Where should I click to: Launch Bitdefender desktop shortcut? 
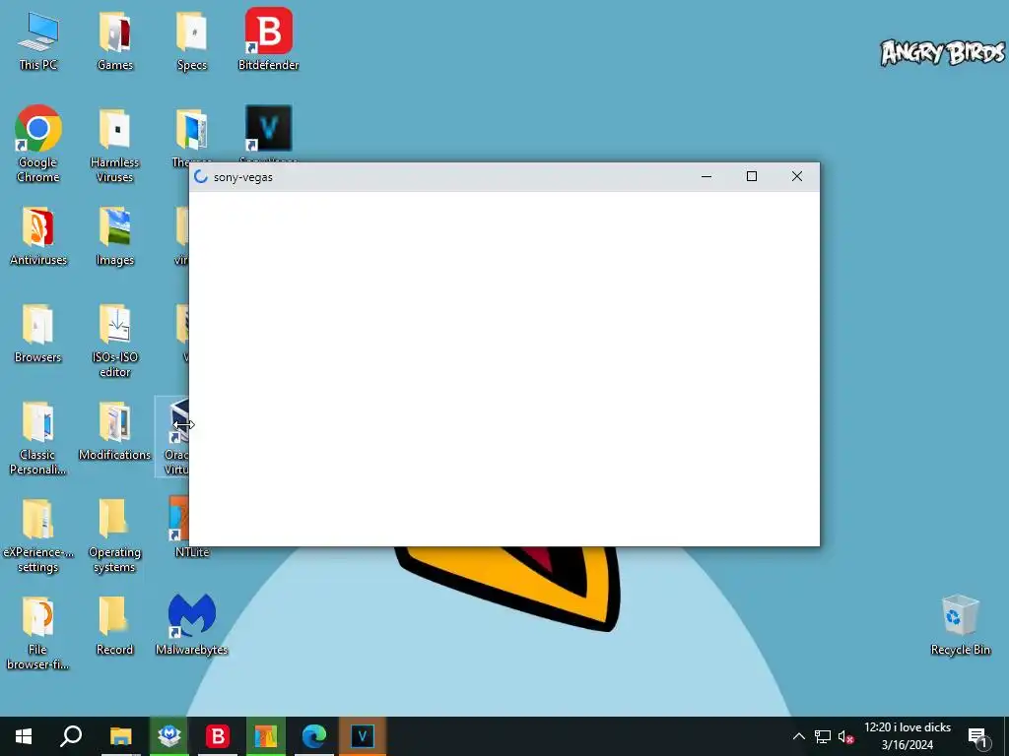tap(268, 39)
